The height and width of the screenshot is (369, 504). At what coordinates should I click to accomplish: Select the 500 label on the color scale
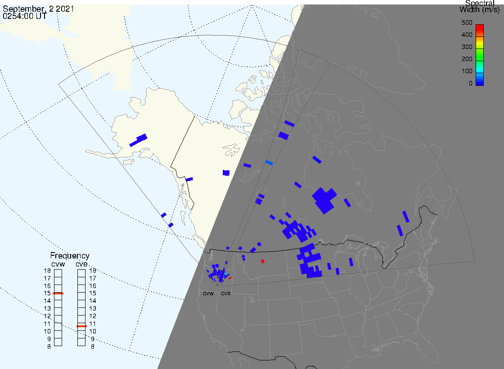click(x=467, y=23)
